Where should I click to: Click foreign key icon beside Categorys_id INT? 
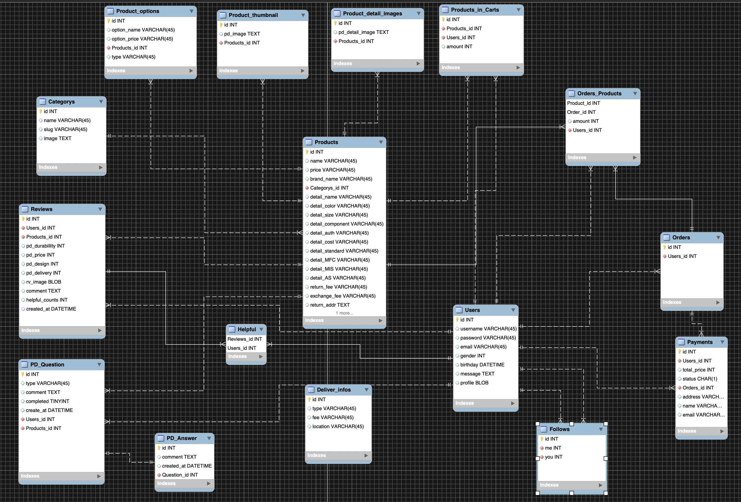(x=307, y=188)
